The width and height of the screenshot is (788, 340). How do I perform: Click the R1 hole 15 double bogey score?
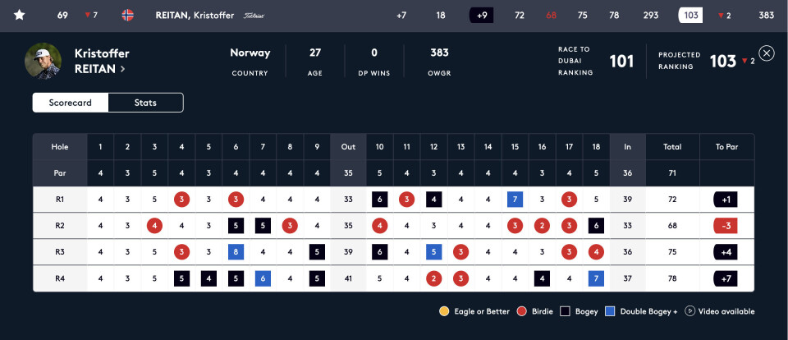[x=515, y=200]
